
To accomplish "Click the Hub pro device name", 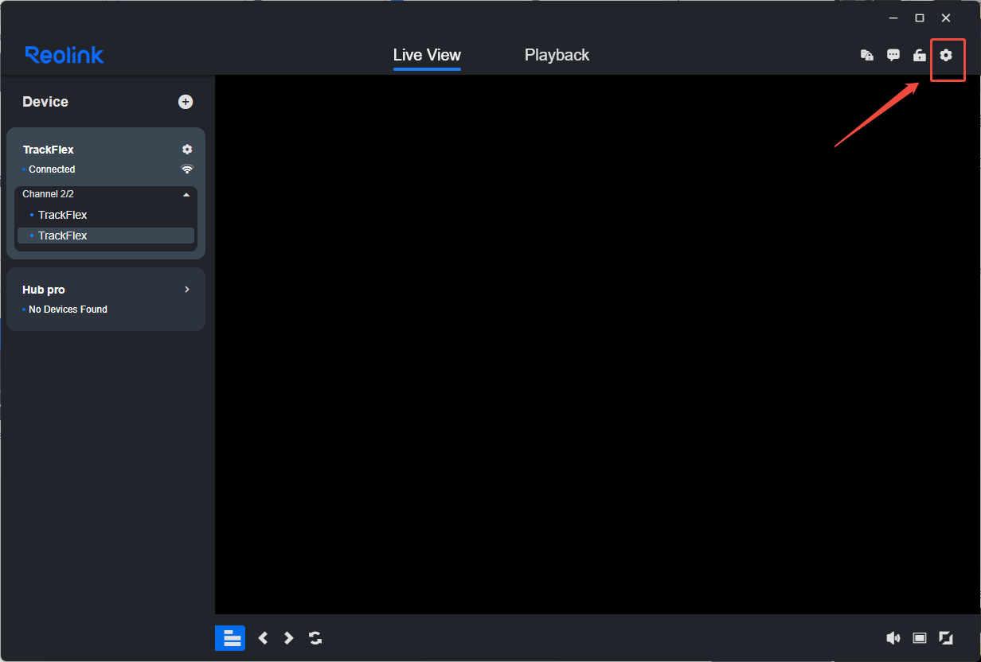I will [x=44, y=290].
